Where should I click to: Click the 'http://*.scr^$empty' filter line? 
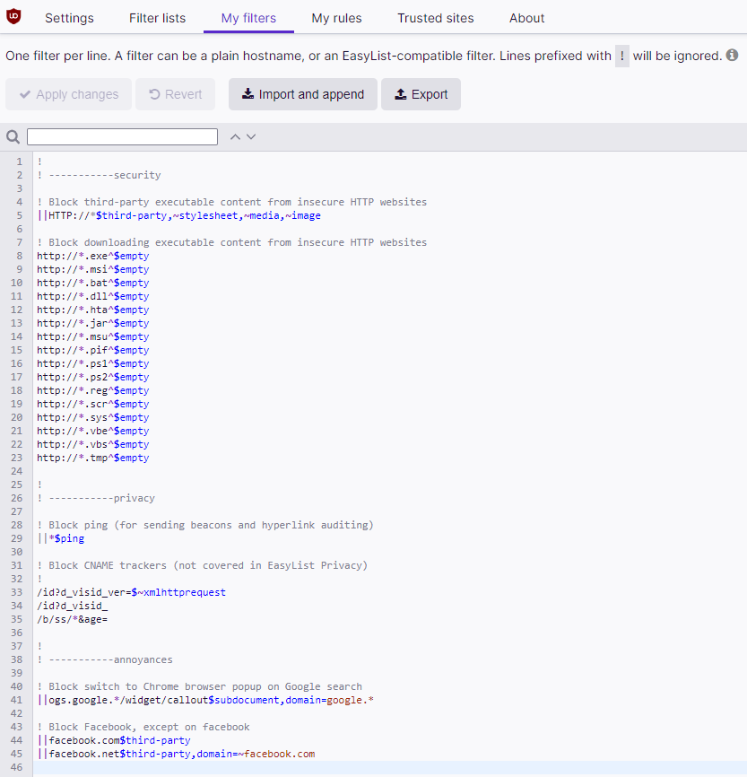93,404
